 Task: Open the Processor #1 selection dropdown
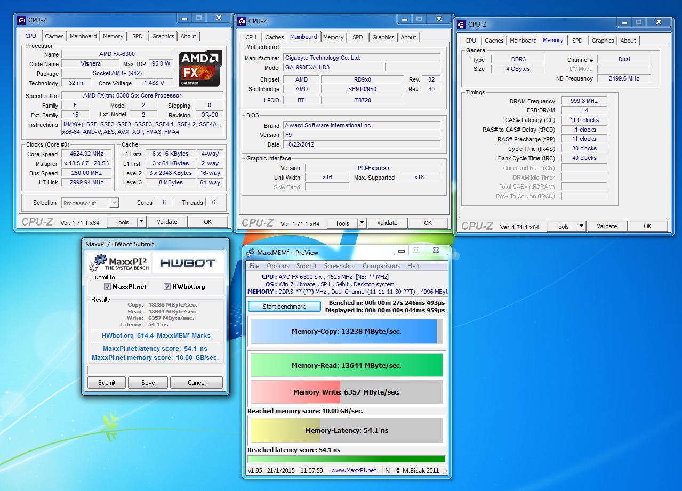(90, 203)
